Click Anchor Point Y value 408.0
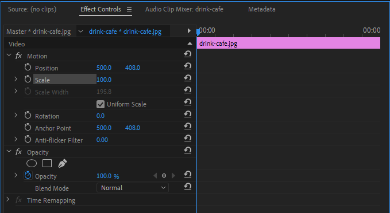The image size is (390, 213). (x=133, y=128)
